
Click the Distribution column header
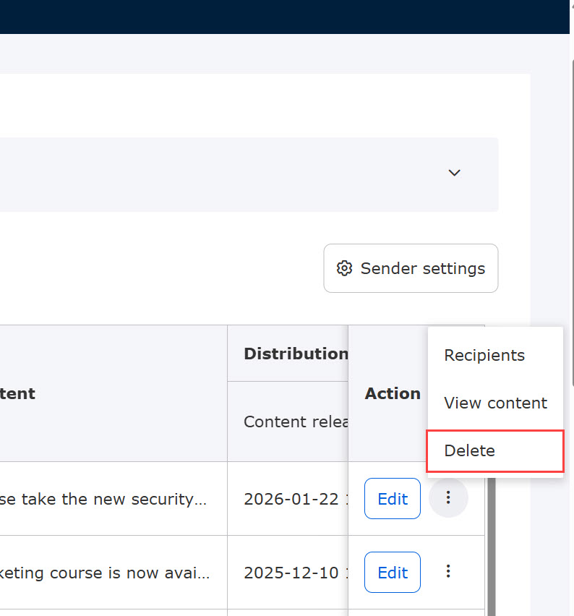[x=295, y=354]
